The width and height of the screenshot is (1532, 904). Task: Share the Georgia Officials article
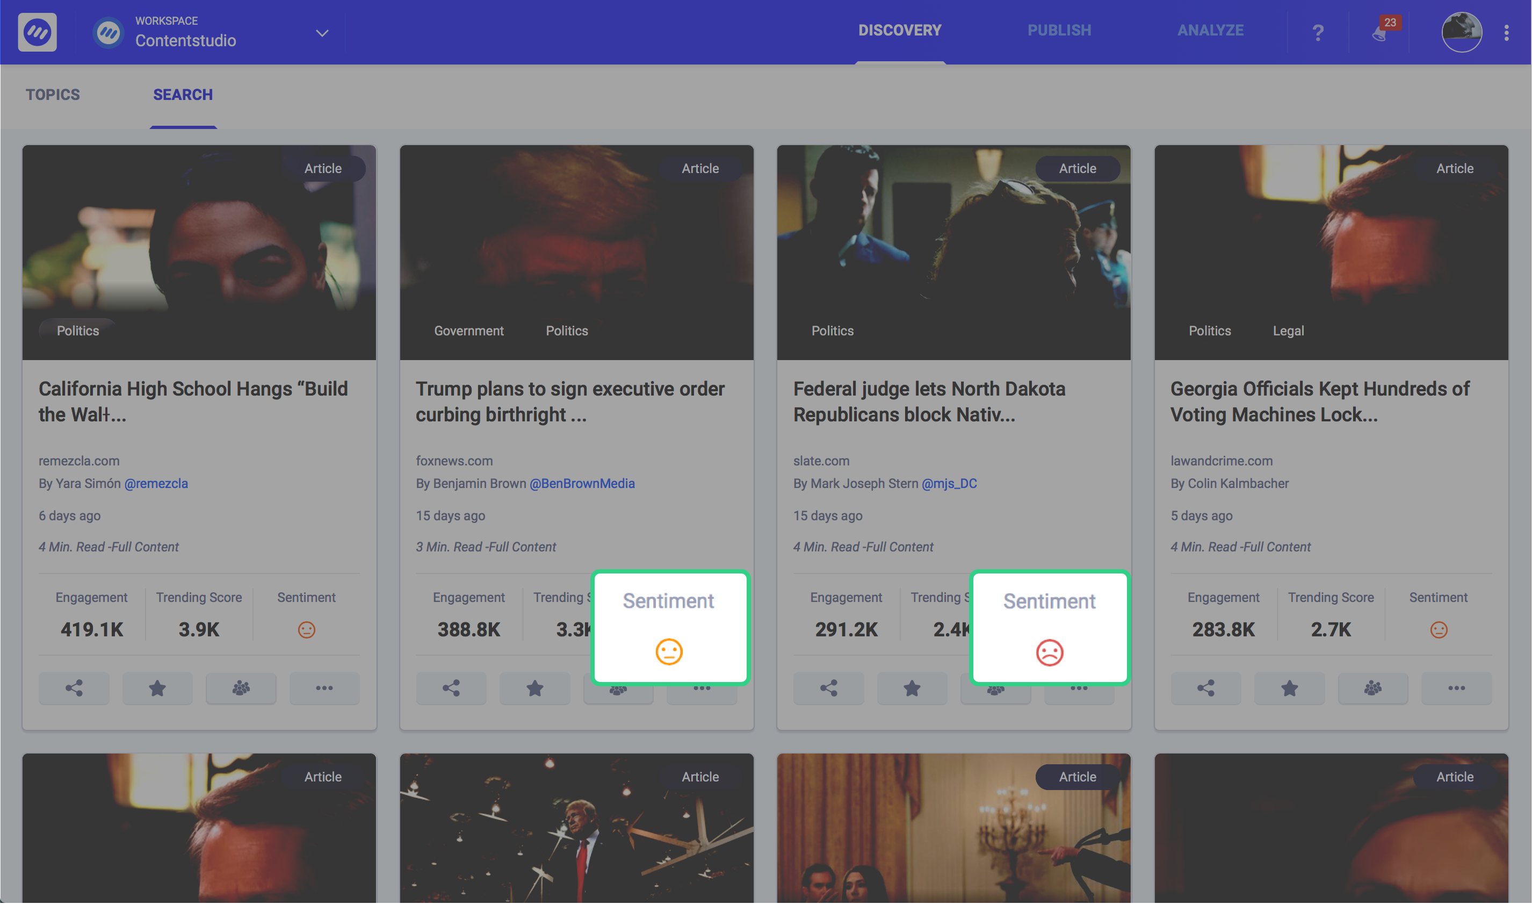pyautogui.click(x=1206, y=688)
